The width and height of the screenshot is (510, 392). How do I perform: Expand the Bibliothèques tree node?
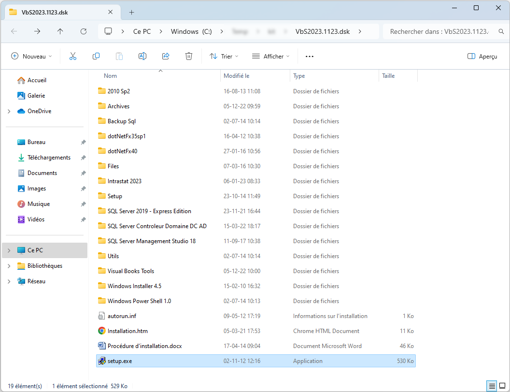click(9, 266)
